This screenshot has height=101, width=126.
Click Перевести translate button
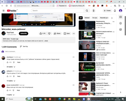click(62, 6)
